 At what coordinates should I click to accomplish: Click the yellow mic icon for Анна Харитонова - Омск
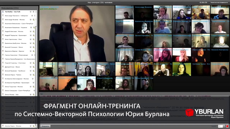33,39
